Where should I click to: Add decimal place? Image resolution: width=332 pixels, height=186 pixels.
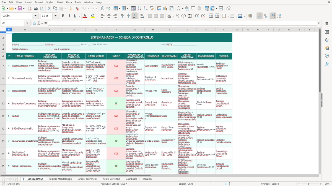(197, 16)
